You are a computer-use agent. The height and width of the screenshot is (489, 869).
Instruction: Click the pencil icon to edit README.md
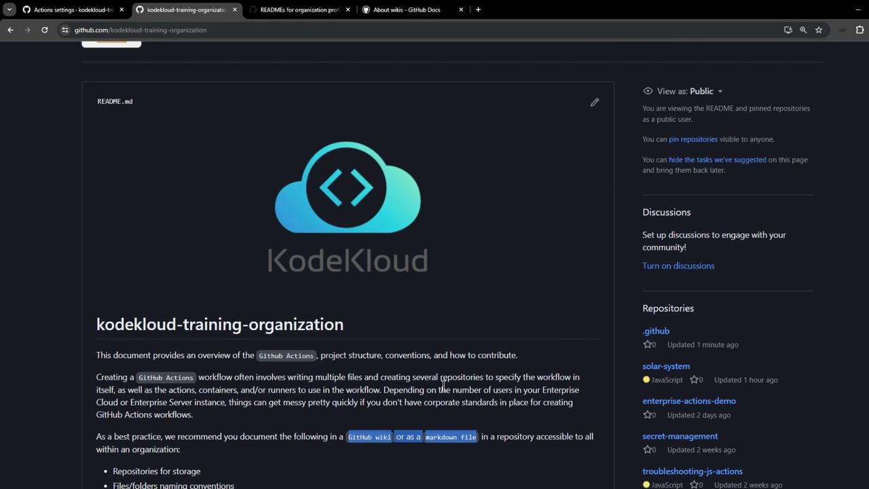[595, 102]
